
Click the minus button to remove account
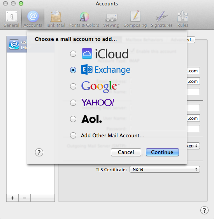click(x=25, y=198)
